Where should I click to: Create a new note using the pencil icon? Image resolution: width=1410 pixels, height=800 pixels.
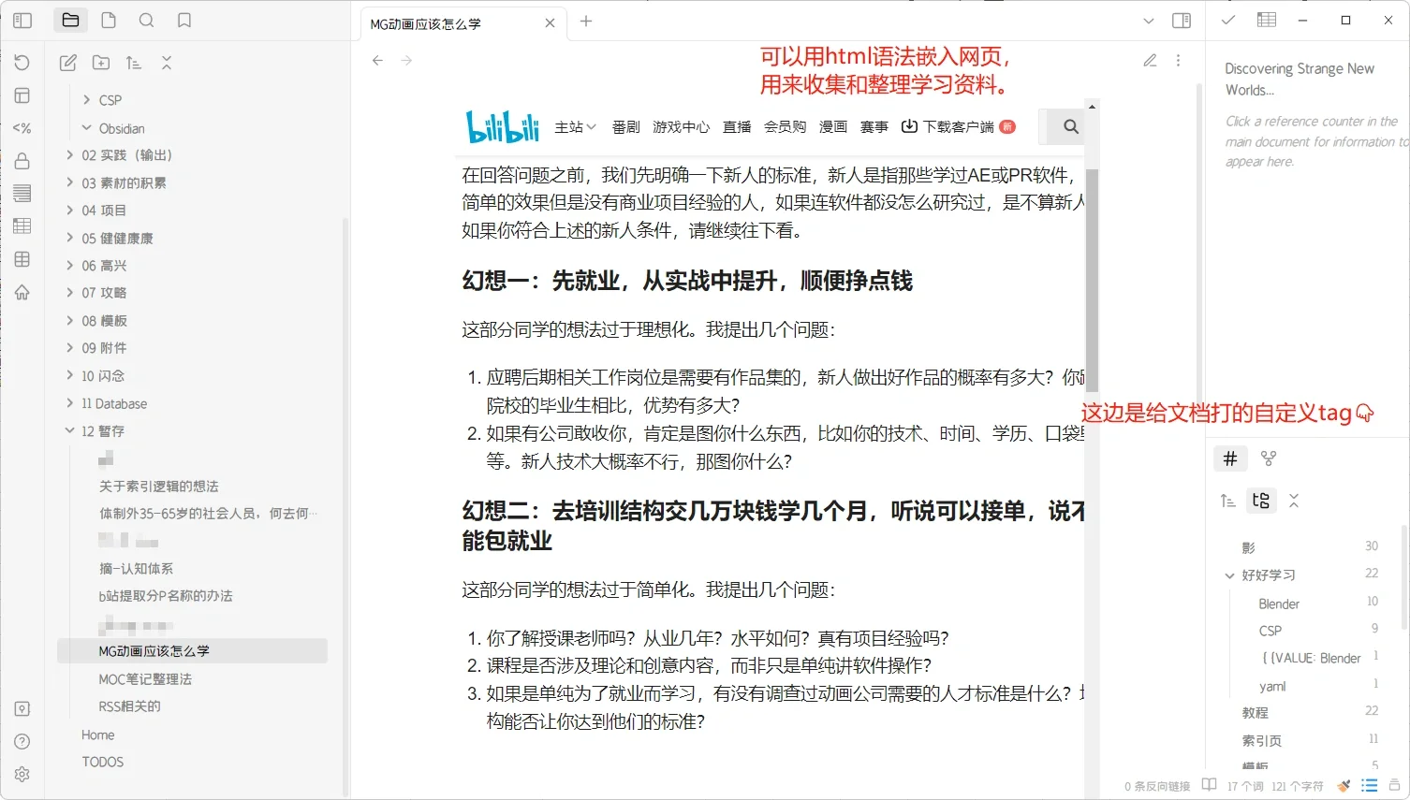pyautogui.click(x=67, y=62)
